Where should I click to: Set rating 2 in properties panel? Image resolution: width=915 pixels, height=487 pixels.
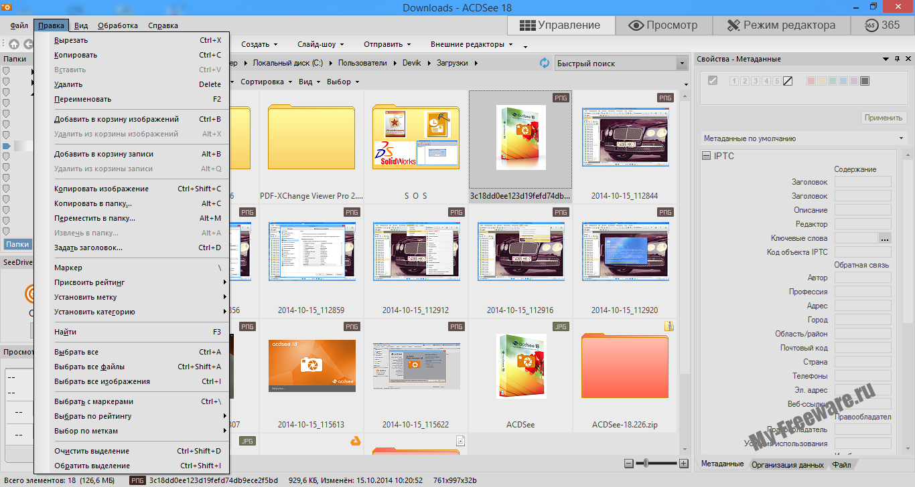point(744,81)
